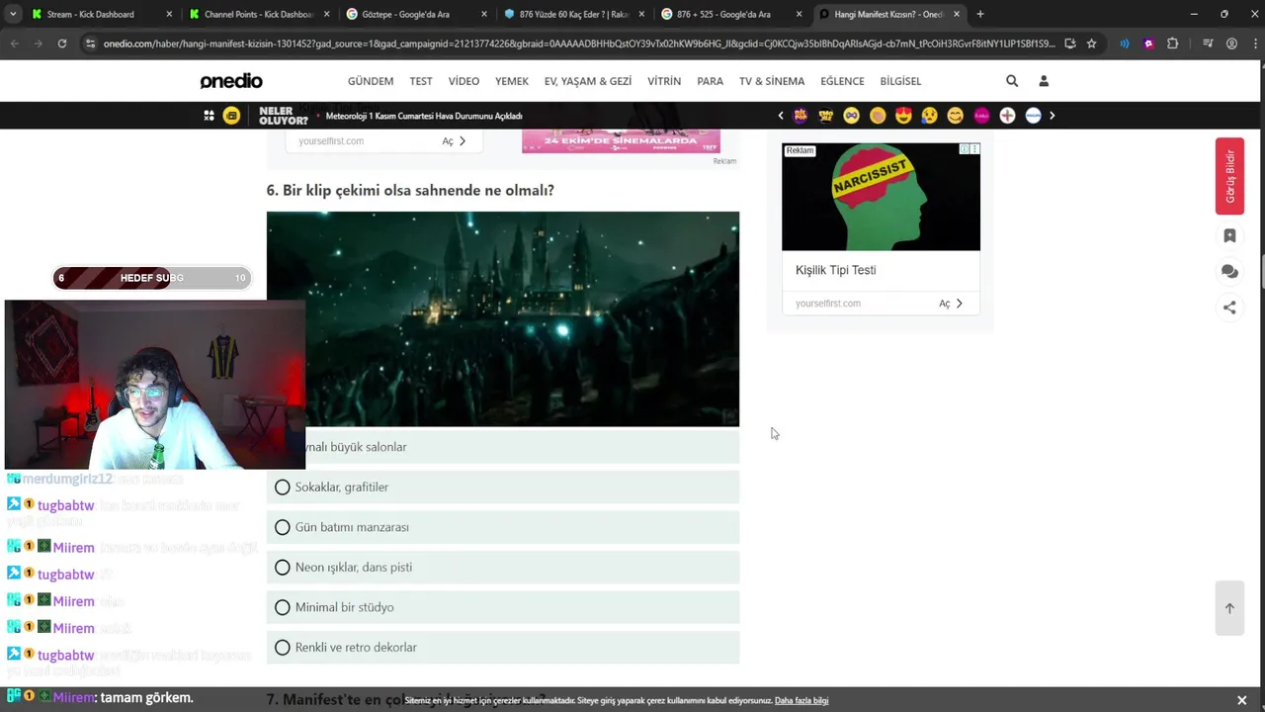This screenshot has width=1265, height=712.
Task: Click the purple extension icon in toolbar
Action: [1148, 44]
